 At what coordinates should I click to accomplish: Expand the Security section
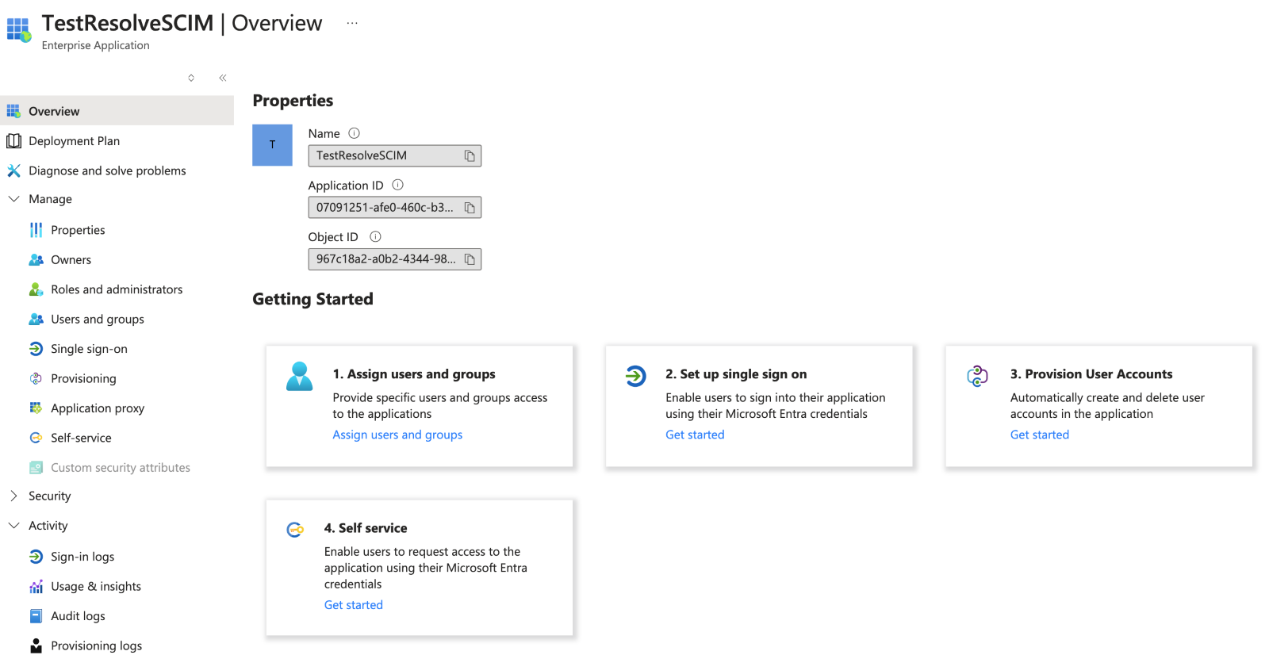click(14, 496)
